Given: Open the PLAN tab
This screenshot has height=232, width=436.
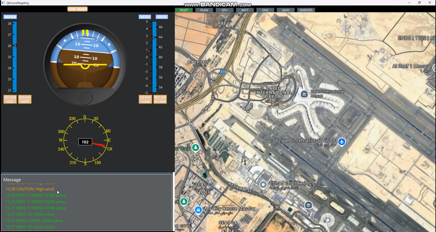Looking at the screenshot, I should click(204, 10).
